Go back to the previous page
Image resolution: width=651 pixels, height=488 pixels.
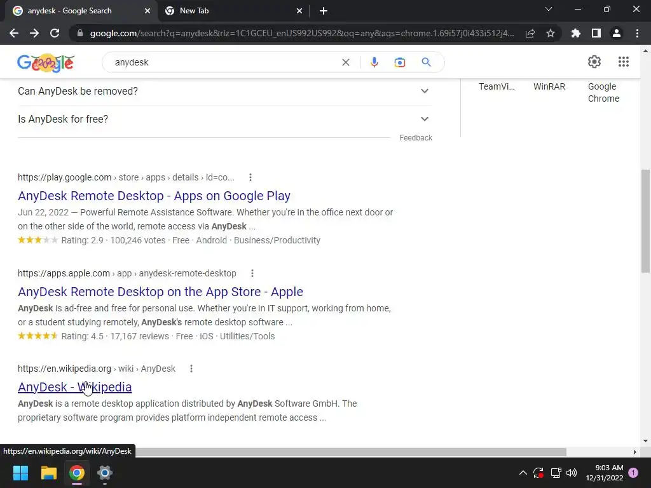pos(14,33)
